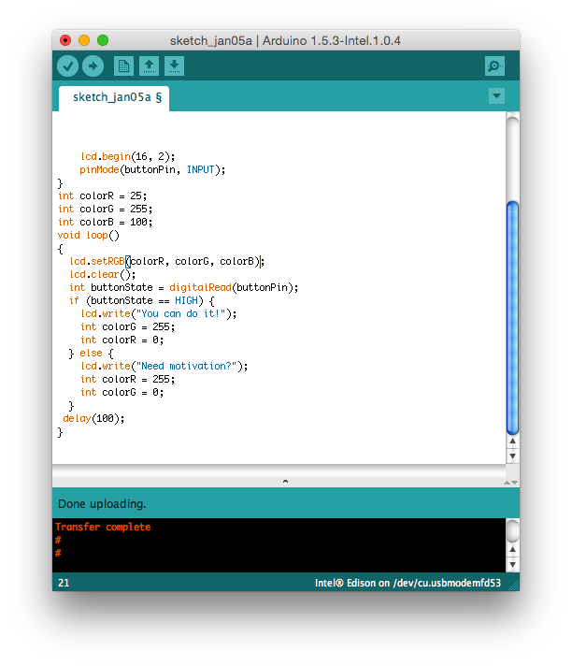This screenshot has width=572, height=666.
Task: Click the 'lcd.setRGB(colorR, colorG, colorB);' line
Action: pos(167,261)
